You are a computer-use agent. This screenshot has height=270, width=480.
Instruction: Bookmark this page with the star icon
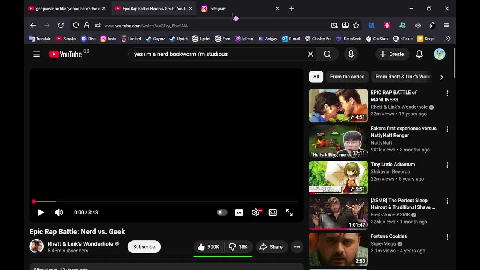click(x=356, y=25)
